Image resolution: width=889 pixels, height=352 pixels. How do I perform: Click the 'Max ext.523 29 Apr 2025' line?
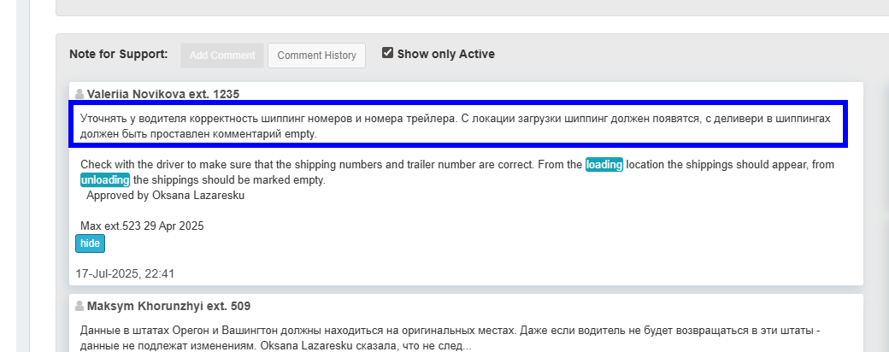tap(142, 226)
